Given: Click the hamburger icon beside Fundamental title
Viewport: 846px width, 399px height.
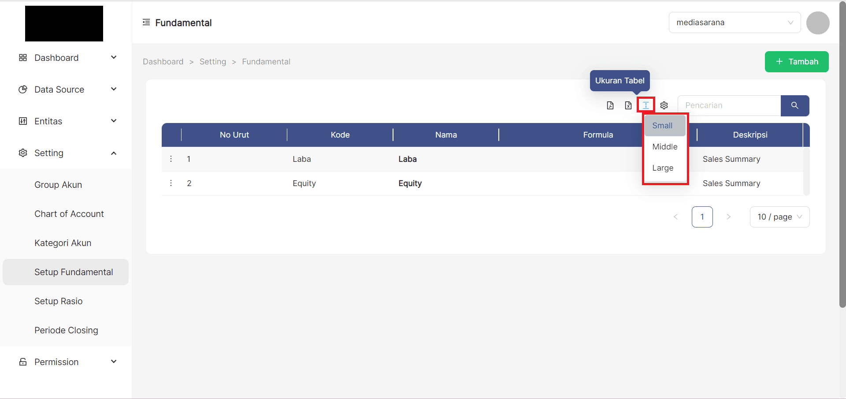Looking at the screenshot, I should tap(146, 22).
